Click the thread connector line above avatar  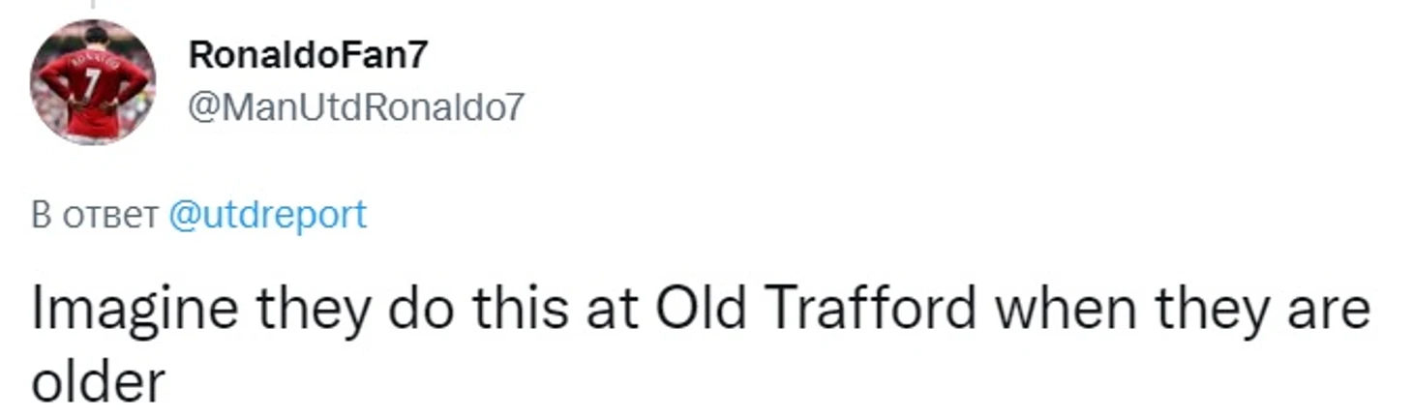click(93, 5)
